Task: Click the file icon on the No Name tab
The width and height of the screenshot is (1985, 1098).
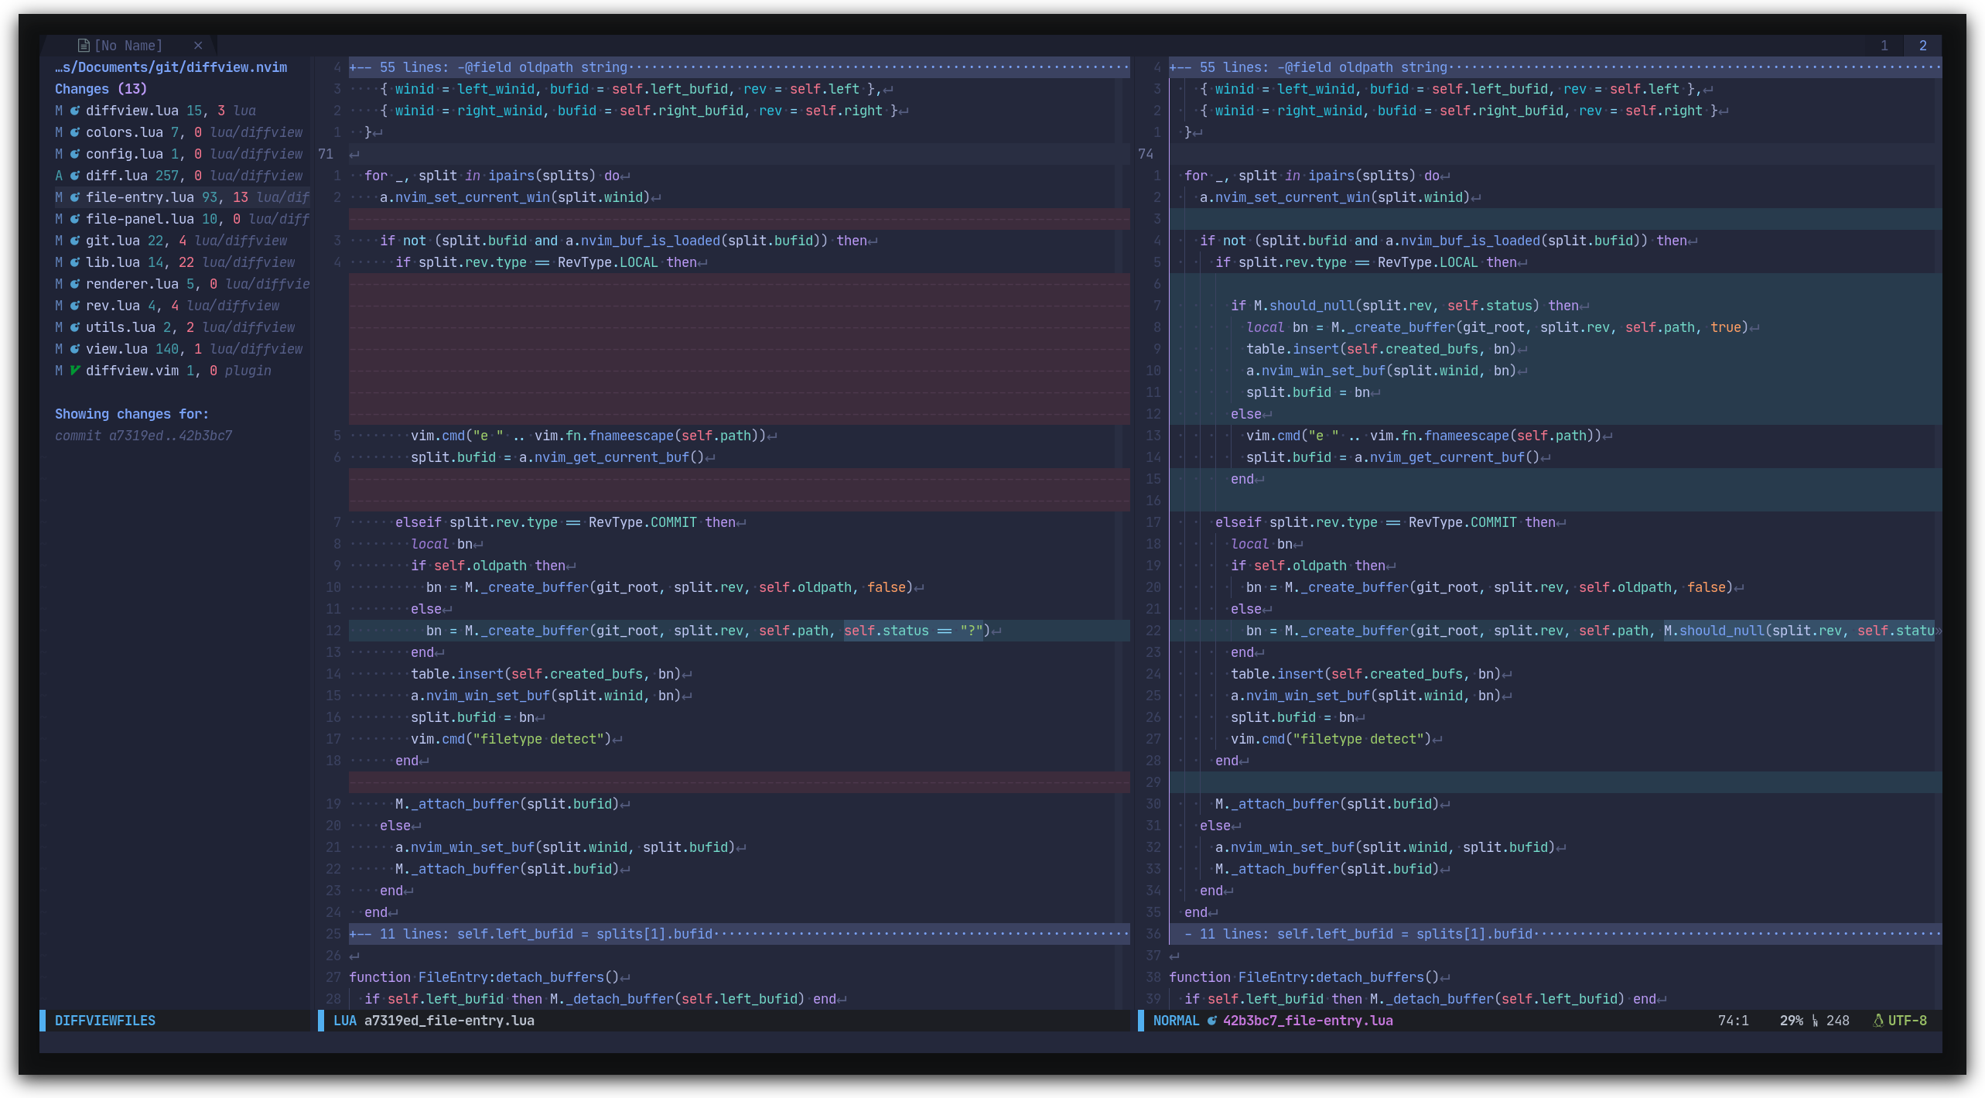Action: click(x=84, y=46)
